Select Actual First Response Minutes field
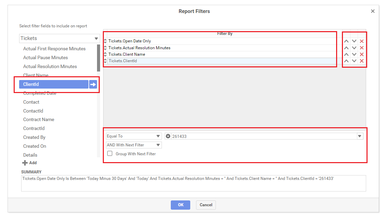The width and height of the screenshot is (387, 223). pos(54,49)
